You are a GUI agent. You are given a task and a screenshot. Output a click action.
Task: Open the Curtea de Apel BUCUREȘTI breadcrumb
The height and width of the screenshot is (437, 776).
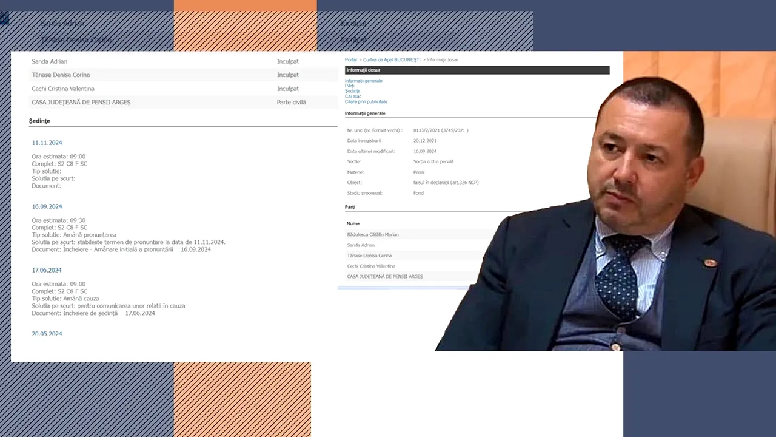click(x=391, y=60)
